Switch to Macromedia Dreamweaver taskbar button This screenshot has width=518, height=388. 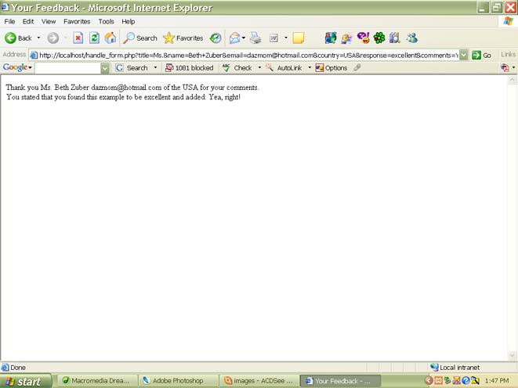pos(99,381)
